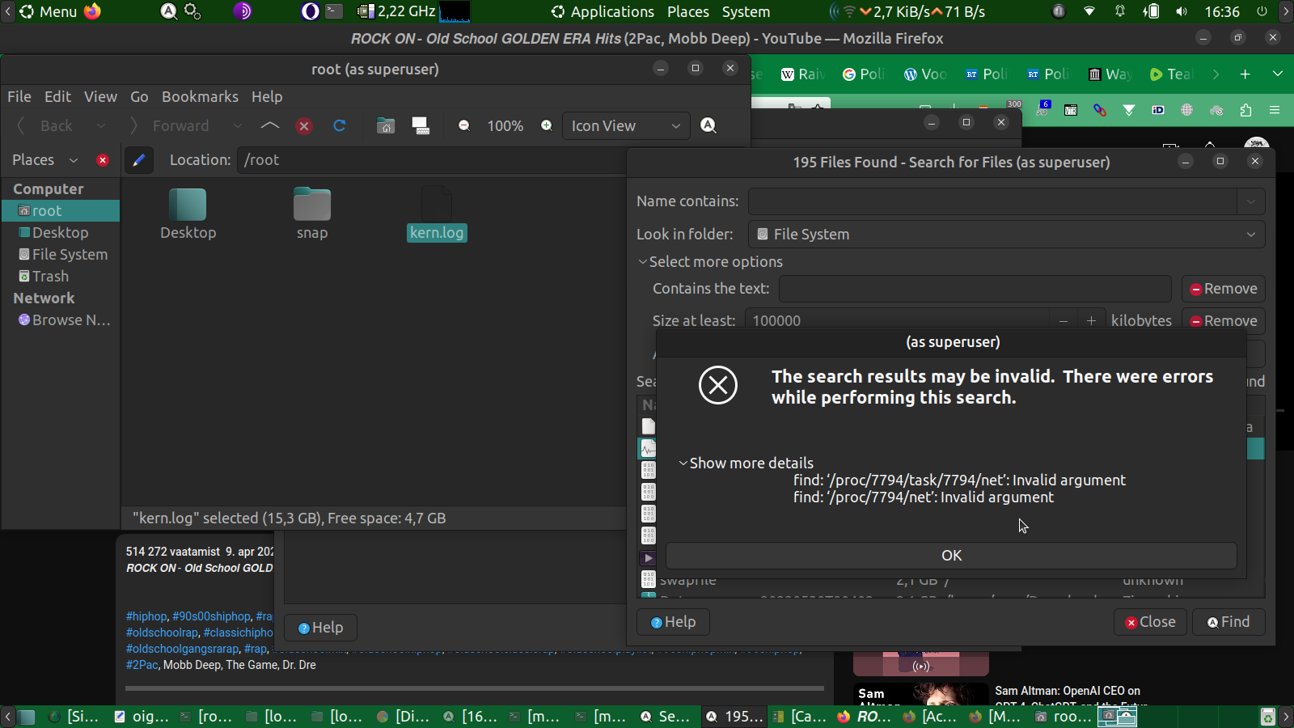Screen dimensions: 1294x728
Task: Open the Bookmarks menu
Action: click(200, 97)
